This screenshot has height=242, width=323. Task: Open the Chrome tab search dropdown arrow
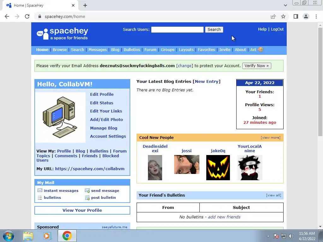(285, 5)
